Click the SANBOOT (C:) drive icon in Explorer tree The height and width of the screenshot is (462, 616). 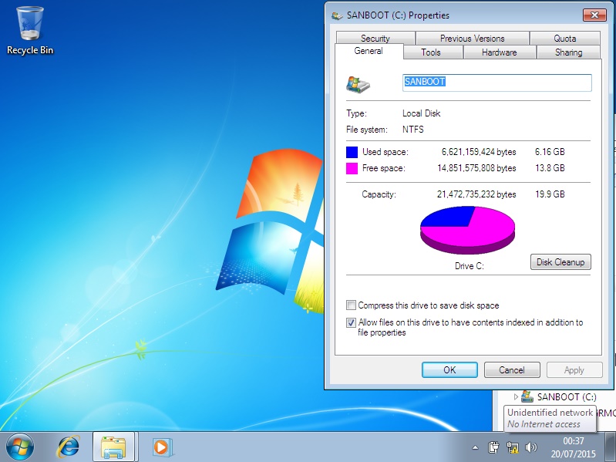point(527,396)
